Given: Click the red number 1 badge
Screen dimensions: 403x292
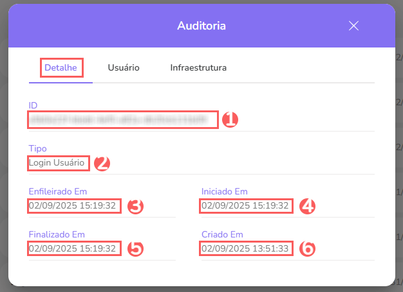Looking at the screenshot, I should tap(230, 119).
